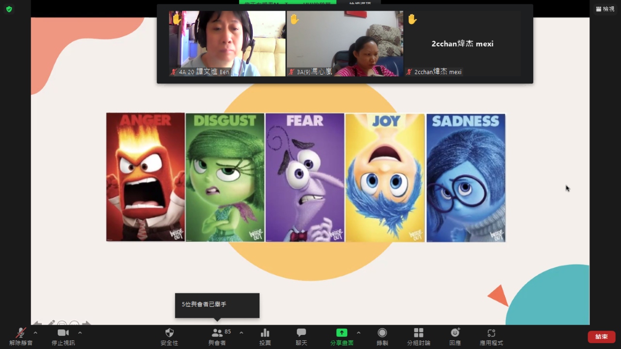Screen dimensions: 621x349
Task: Click the FEAR character poster
Action: [x=305, y=177]
